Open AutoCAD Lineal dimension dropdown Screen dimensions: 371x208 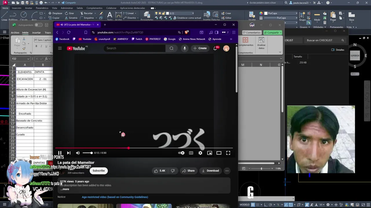[x=135, y=13]
